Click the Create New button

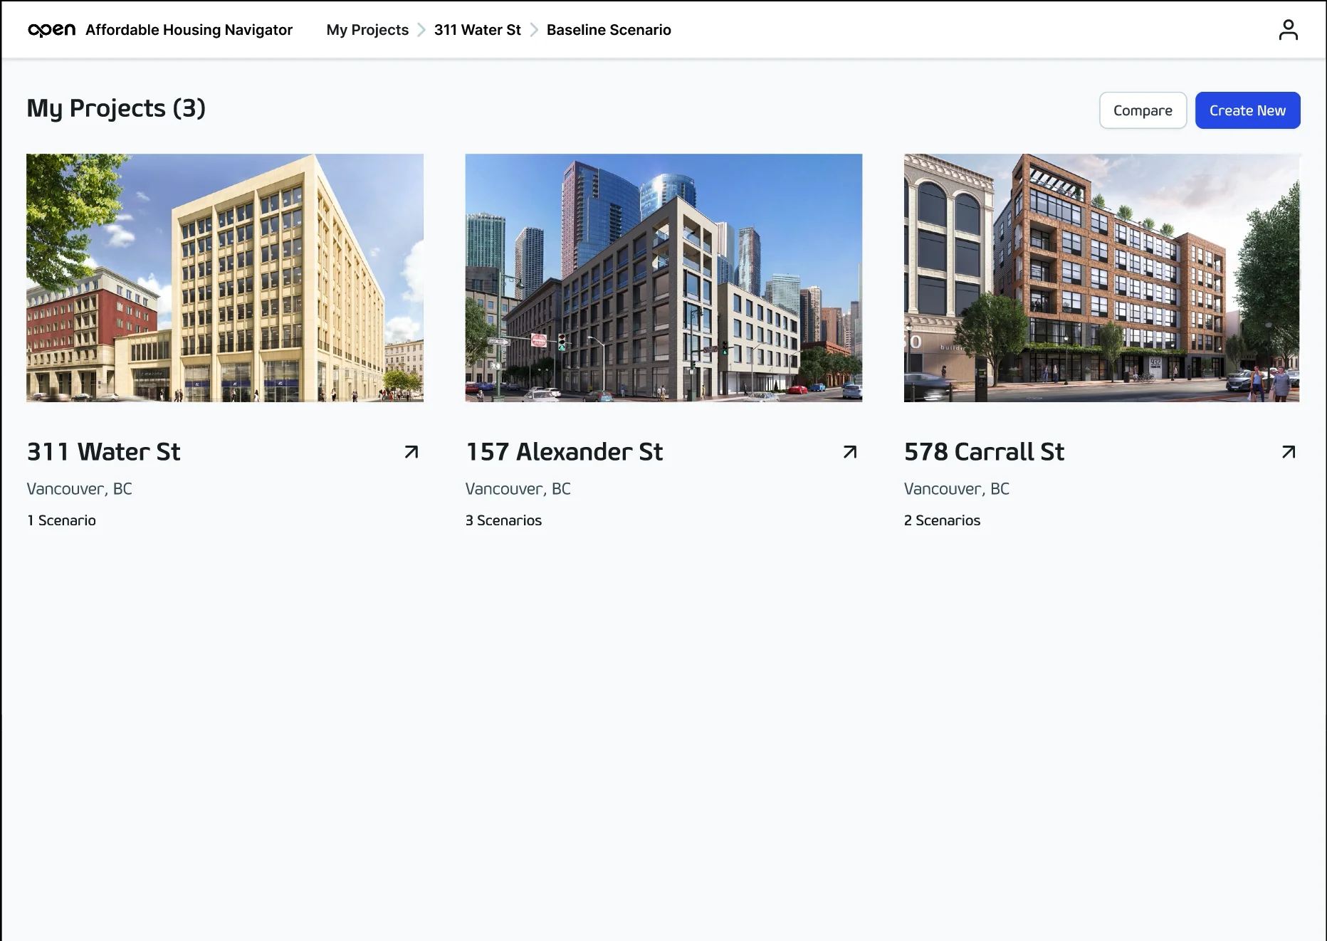[1247, 110]
